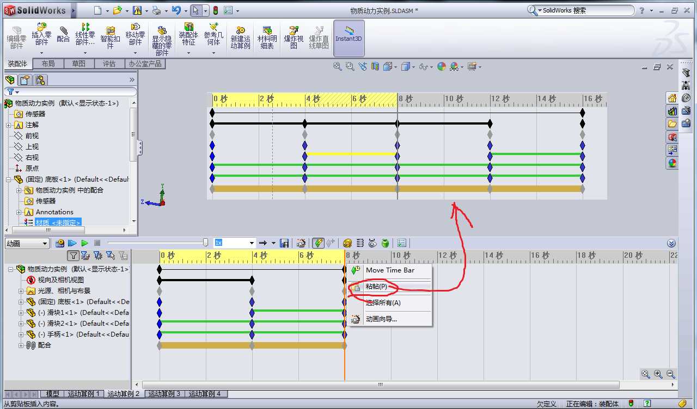Open the FeatureManager design tree tab icon
Screen dimensions: 697x409
tap(10, 80)
